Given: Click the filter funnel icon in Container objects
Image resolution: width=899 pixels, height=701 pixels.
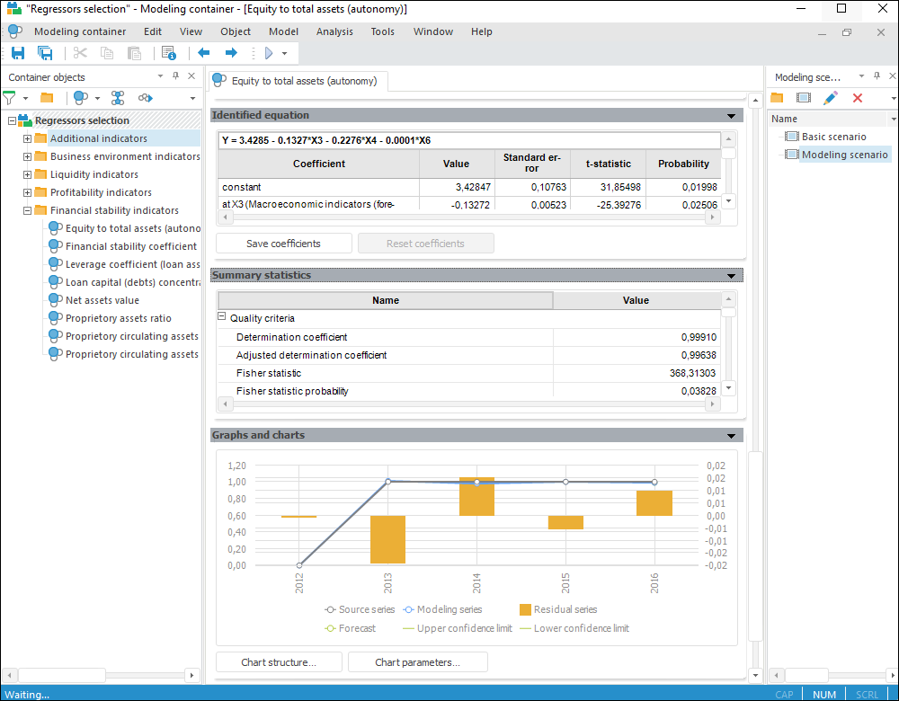Looking at the screenshot, I should 10,97.
